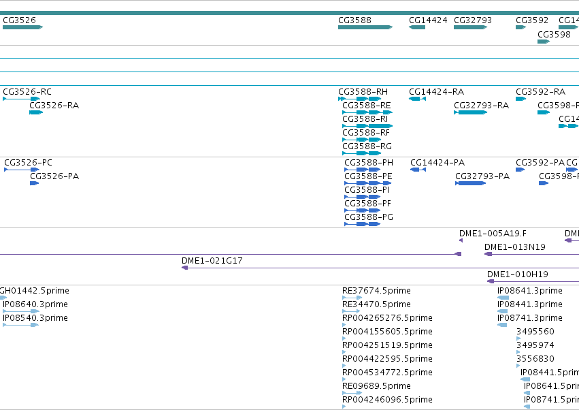Viewport: 579px width, 410px height.
Task: Click the CG3588-RF transcript
Action: 361,140
